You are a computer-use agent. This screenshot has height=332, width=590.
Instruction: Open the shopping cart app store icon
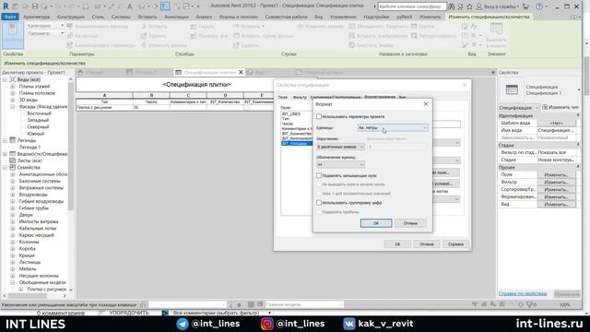click(x=525, y=6)
